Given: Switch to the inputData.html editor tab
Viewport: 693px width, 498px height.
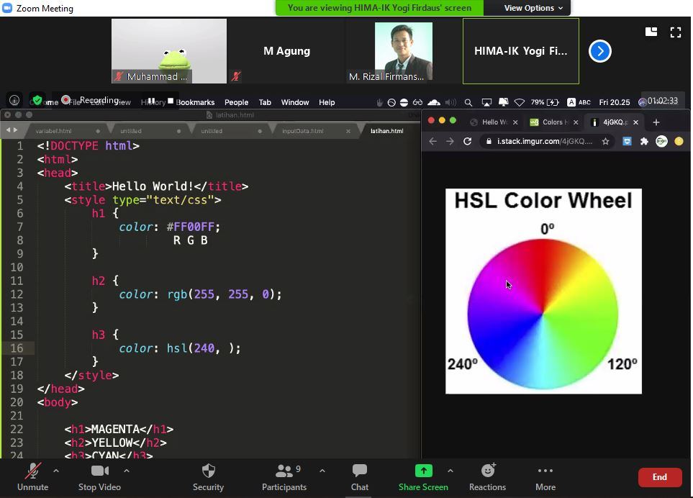Looking at the screenshot, I should pyautogui.click(x=303, y=131).
